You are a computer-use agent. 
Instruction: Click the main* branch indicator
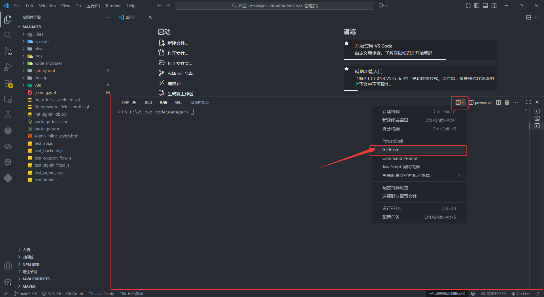pos(22,294)
